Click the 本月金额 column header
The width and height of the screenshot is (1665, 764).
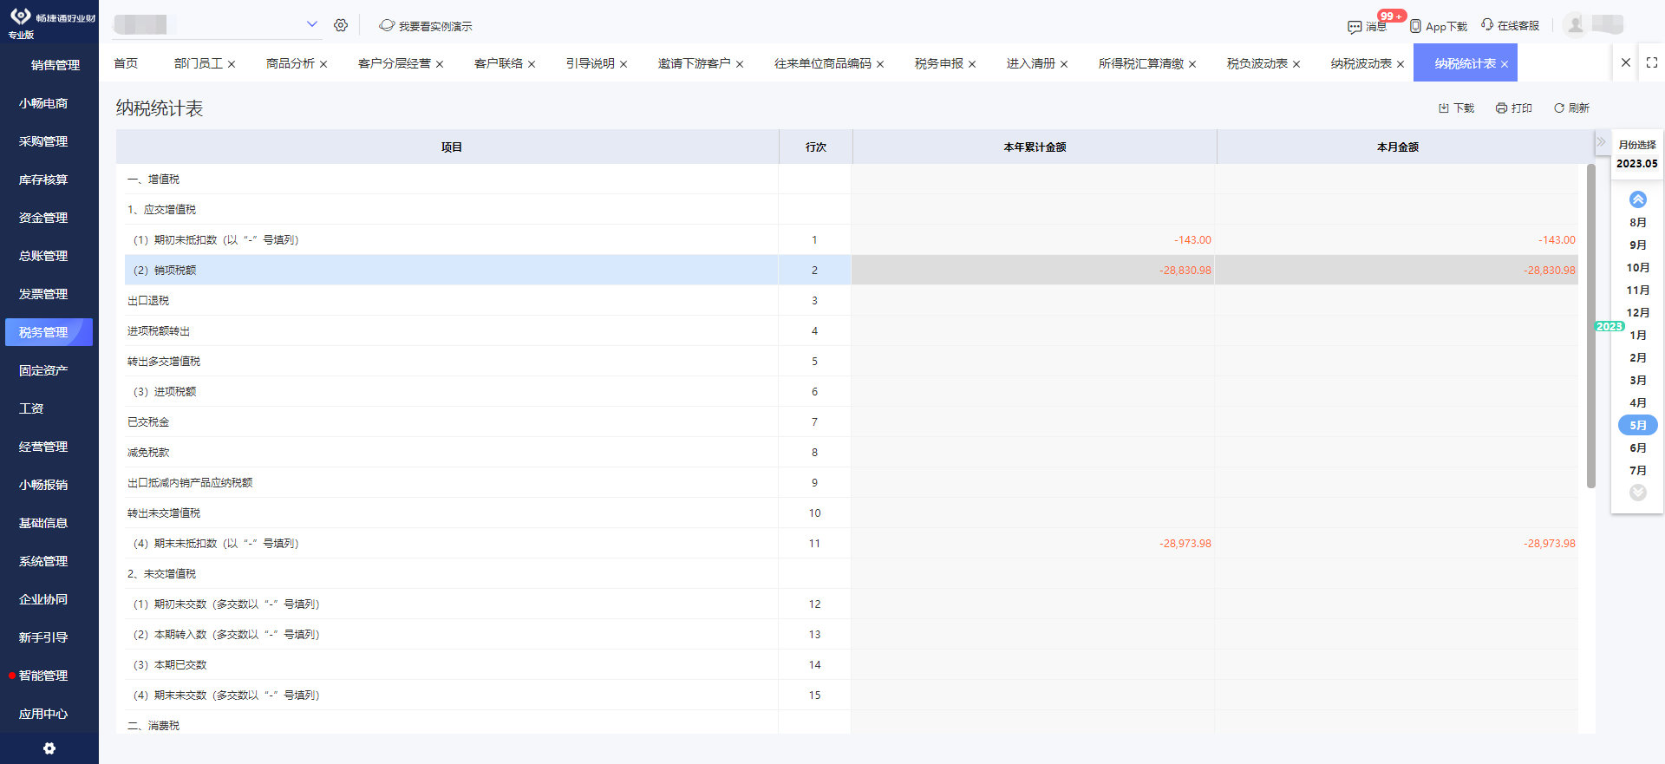(1398, 147)
